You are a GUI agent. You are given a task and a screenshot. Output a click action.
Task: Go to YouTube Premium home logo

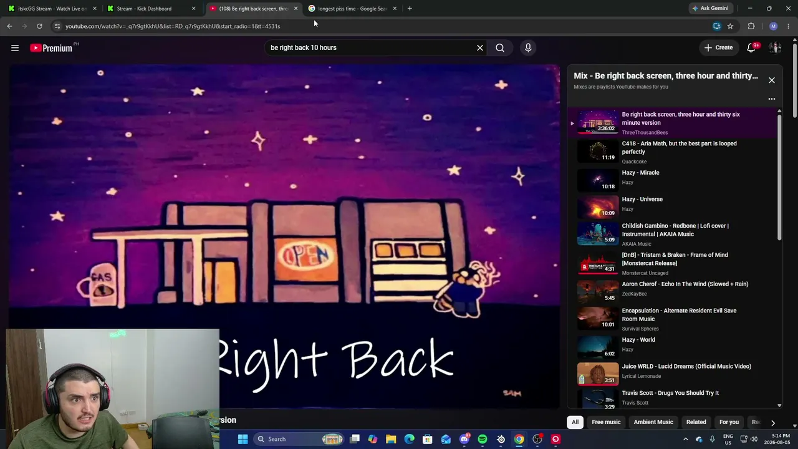coord(51,48)
